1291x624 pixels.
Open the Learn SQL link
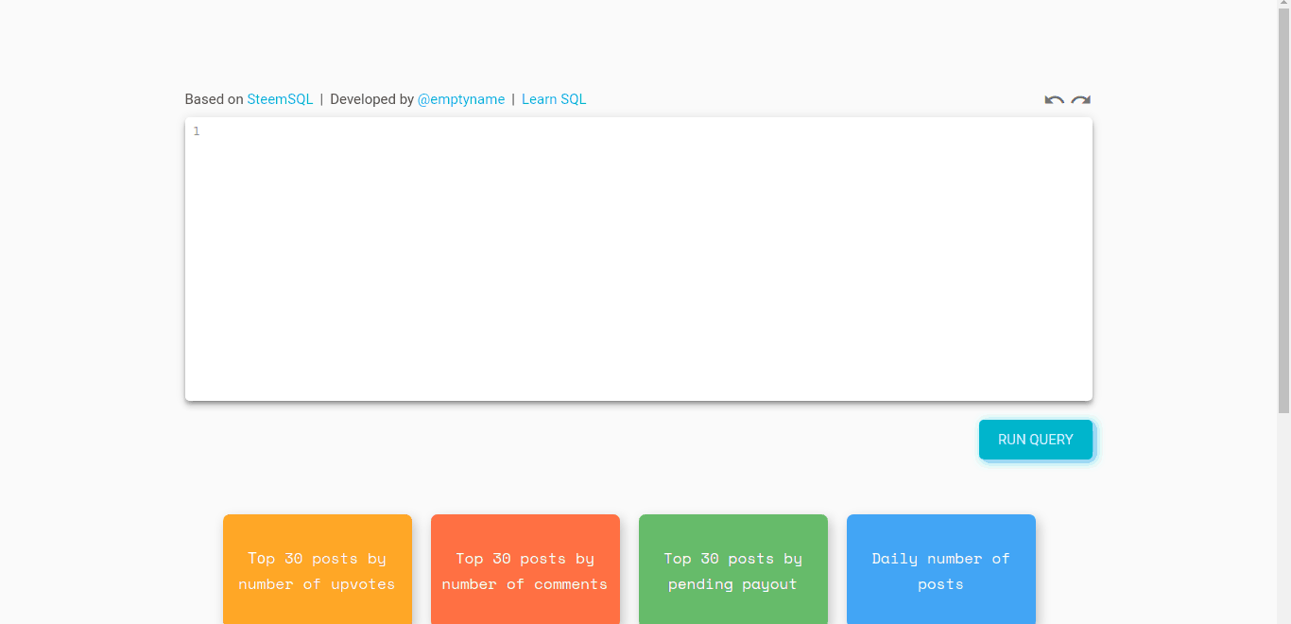(x=554, y=99)
